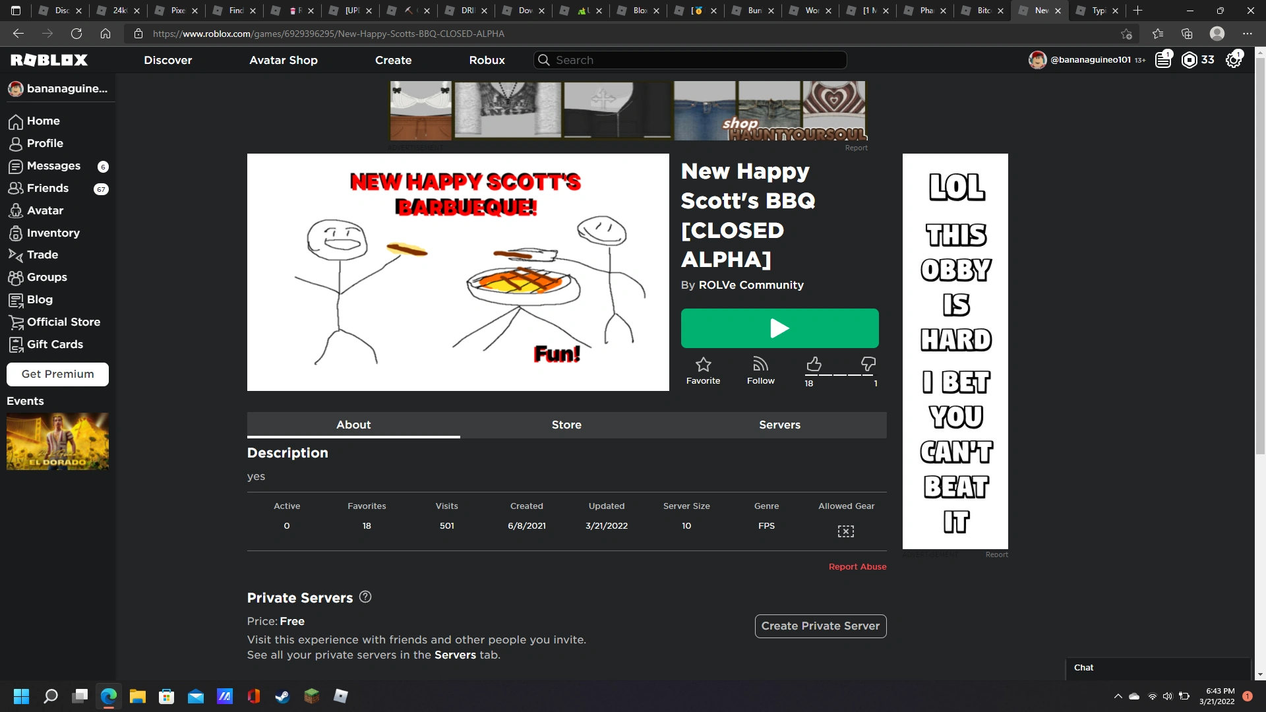The height and width of the screenshot is (712, 1266).
Task: Open Avatar in the left sidebar
Action: (x=45, y=211)
